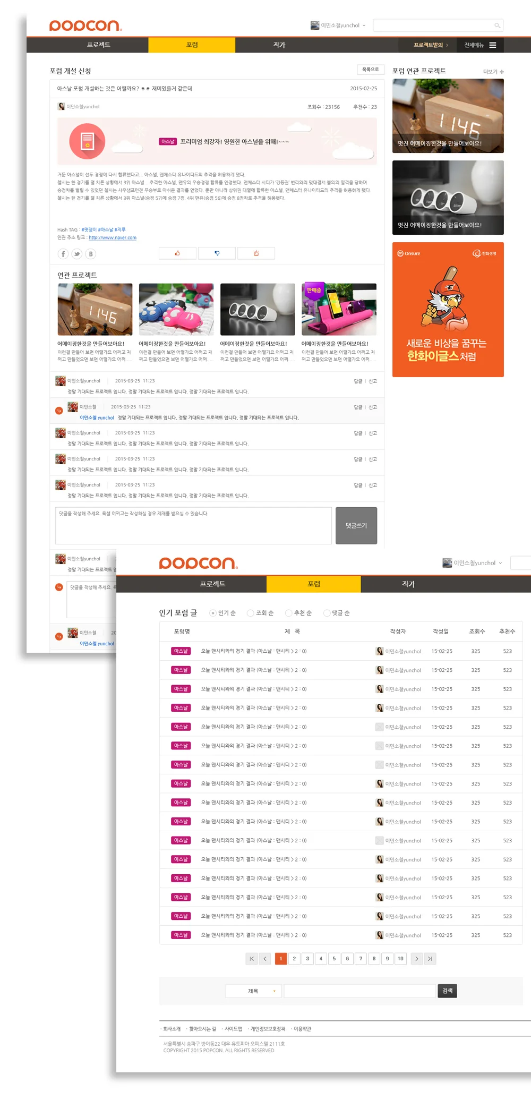Click the 사이트맵 footer link

click(233, 1029)
